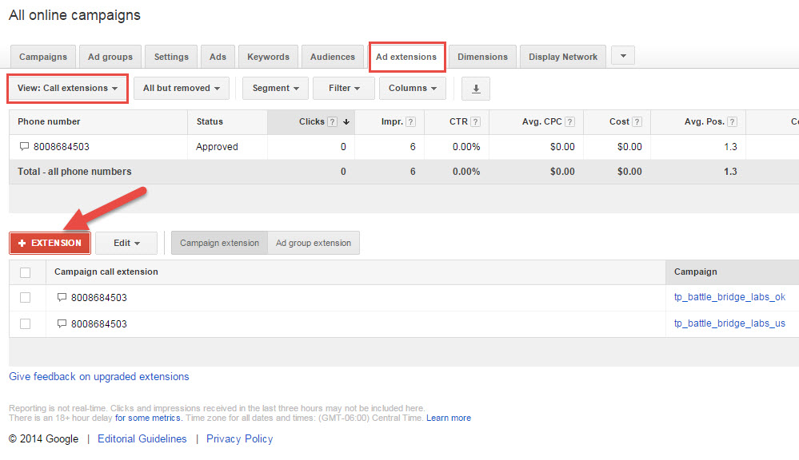This screenshot has width=799, height=460.
Task: Click the CTR column help icon
Action: [x=475, y=122]
